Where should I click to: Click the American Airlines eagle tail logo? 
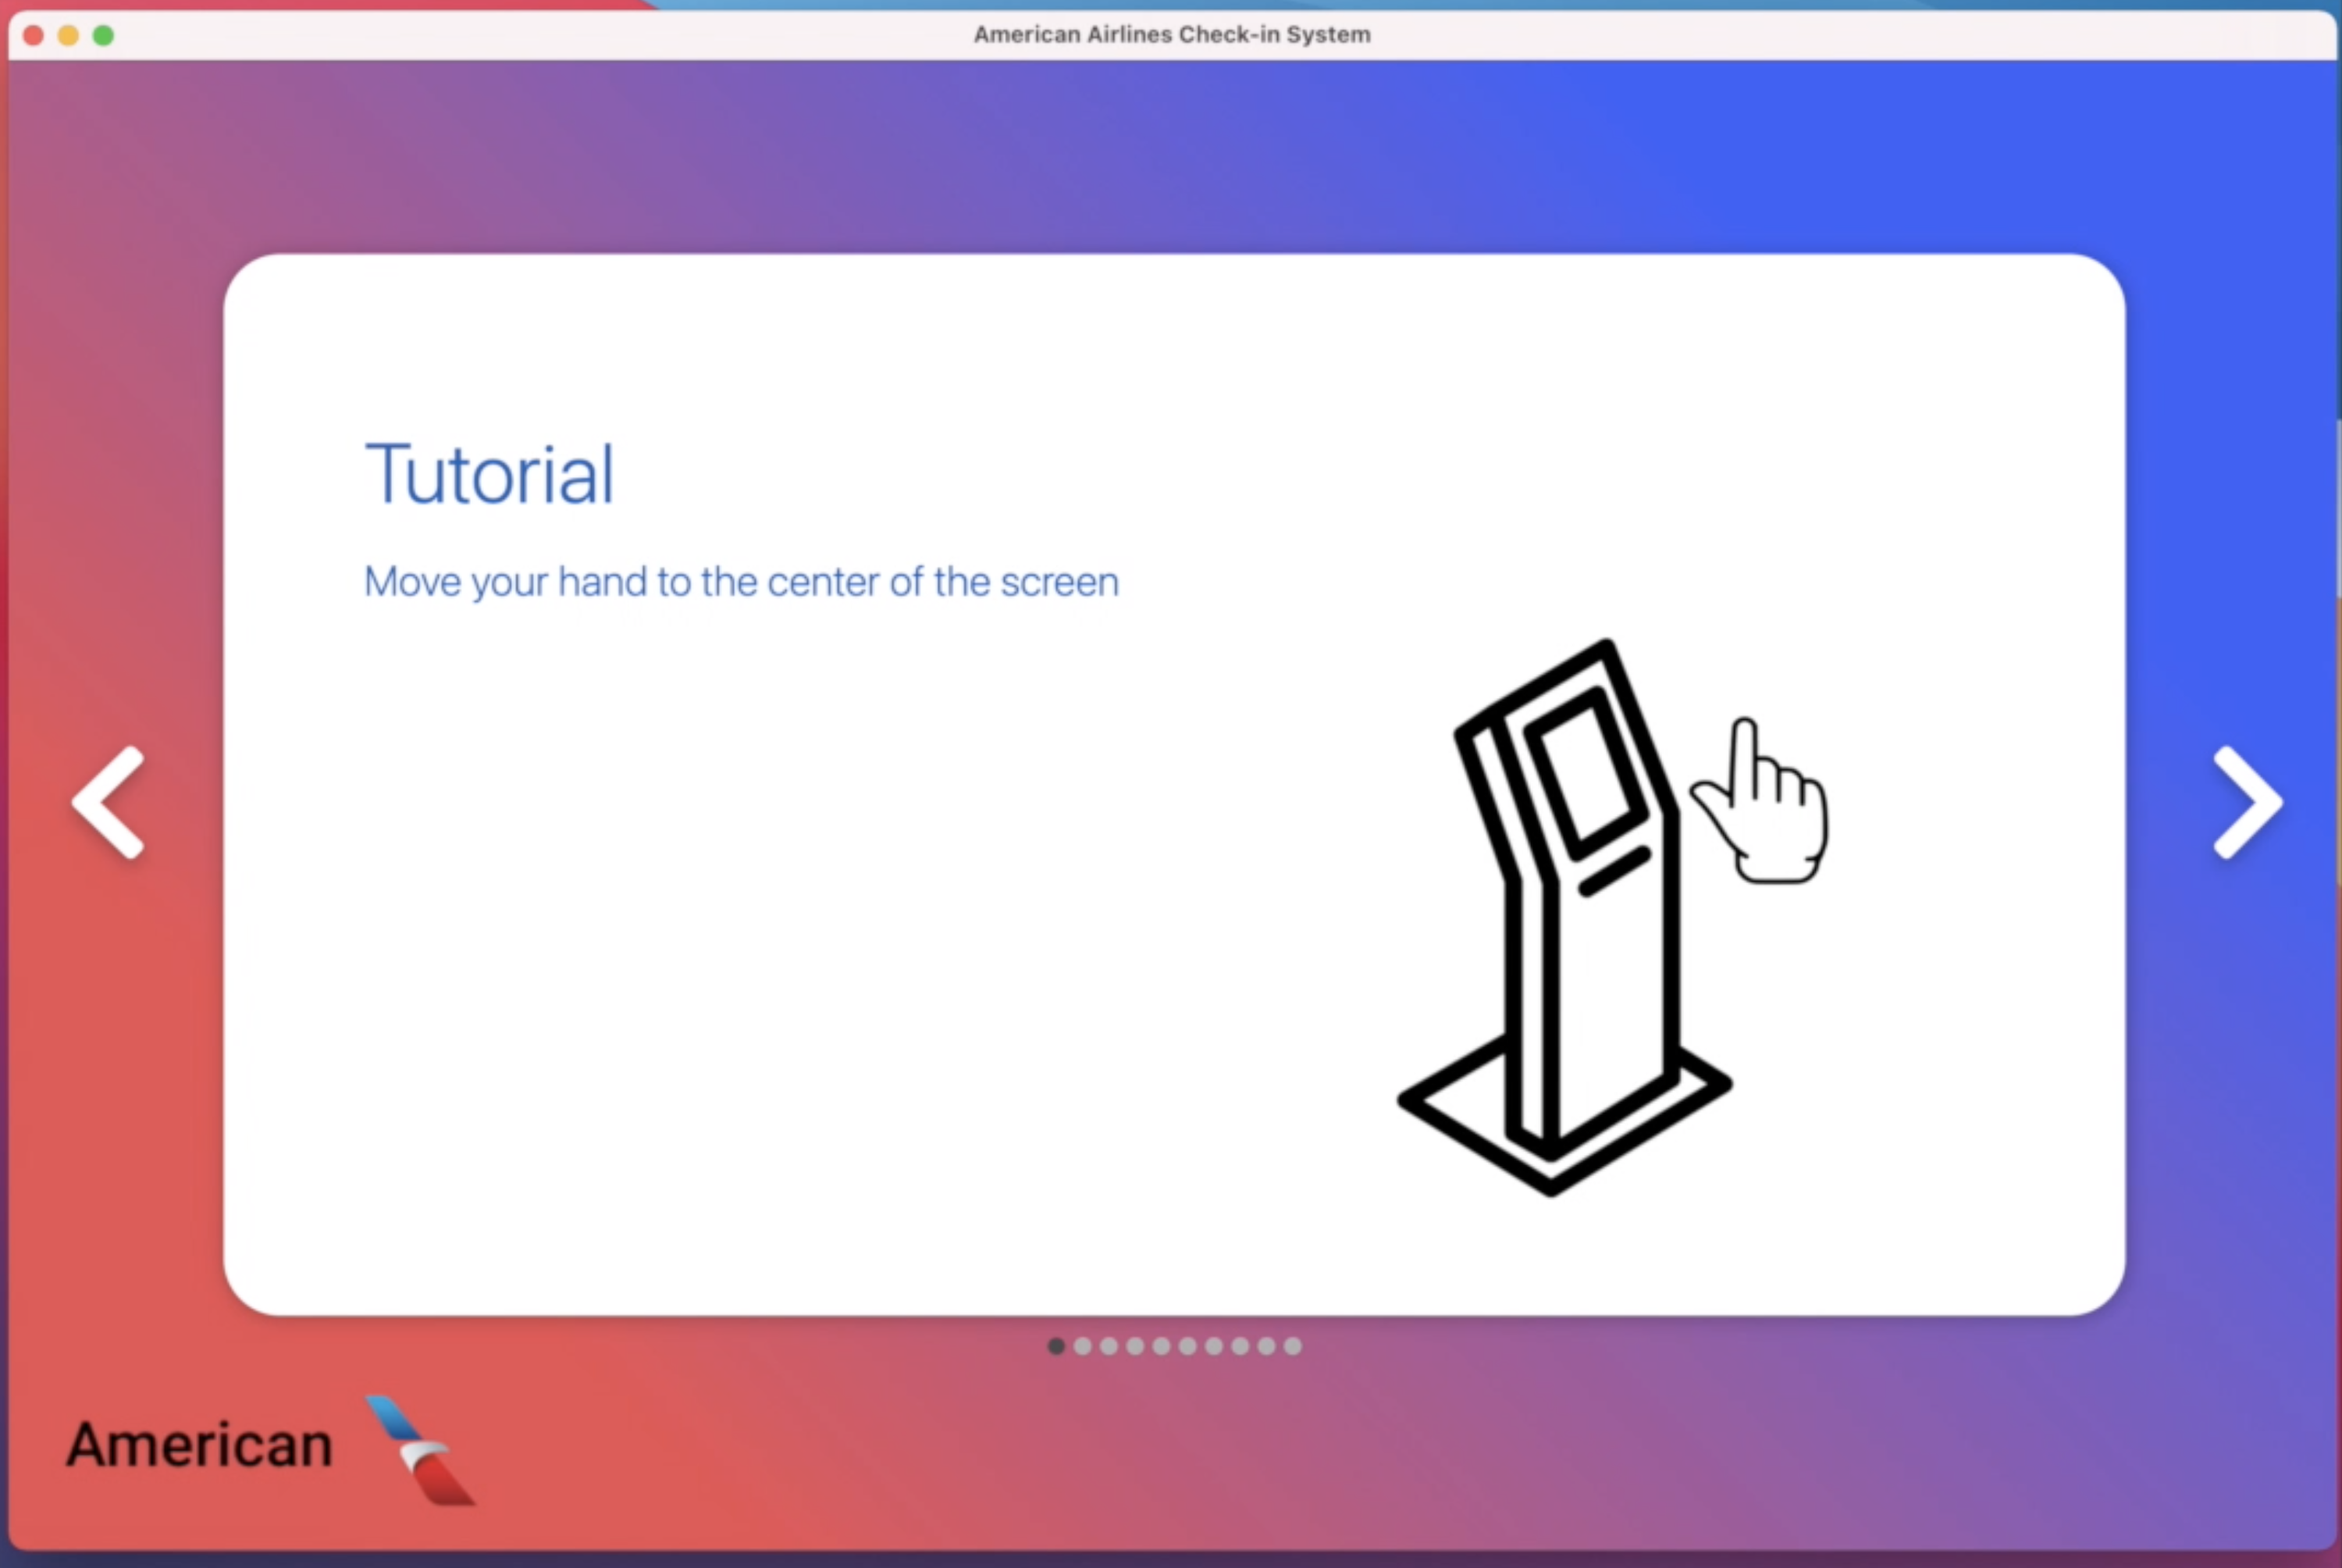pyautogui.click(x=420, y=1450)
